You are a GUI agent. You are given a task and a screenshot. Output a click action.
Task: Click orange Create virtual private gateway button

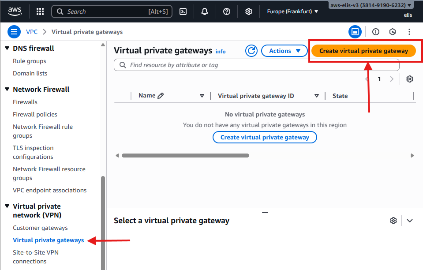(363, 51)
